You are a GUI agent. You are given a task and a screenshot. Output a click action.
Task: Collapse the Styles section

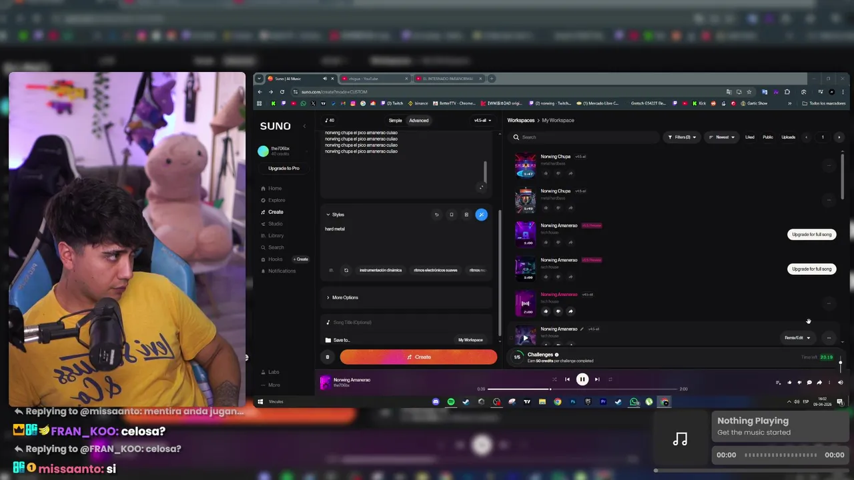tap(335, 215)
